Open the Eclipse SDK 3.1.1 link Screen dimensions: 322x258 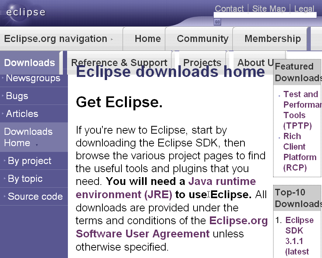(299, 236)
